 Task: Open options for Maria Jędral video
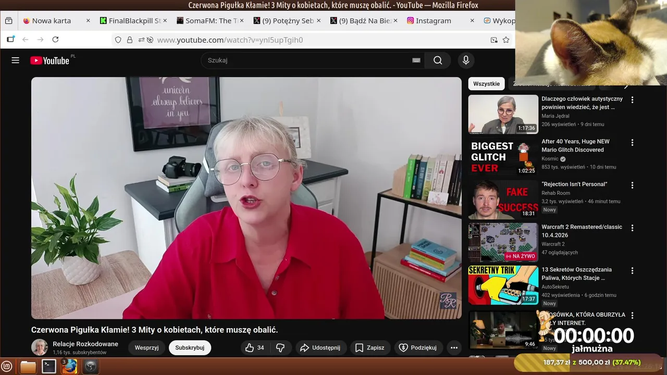tap(633, 99)
